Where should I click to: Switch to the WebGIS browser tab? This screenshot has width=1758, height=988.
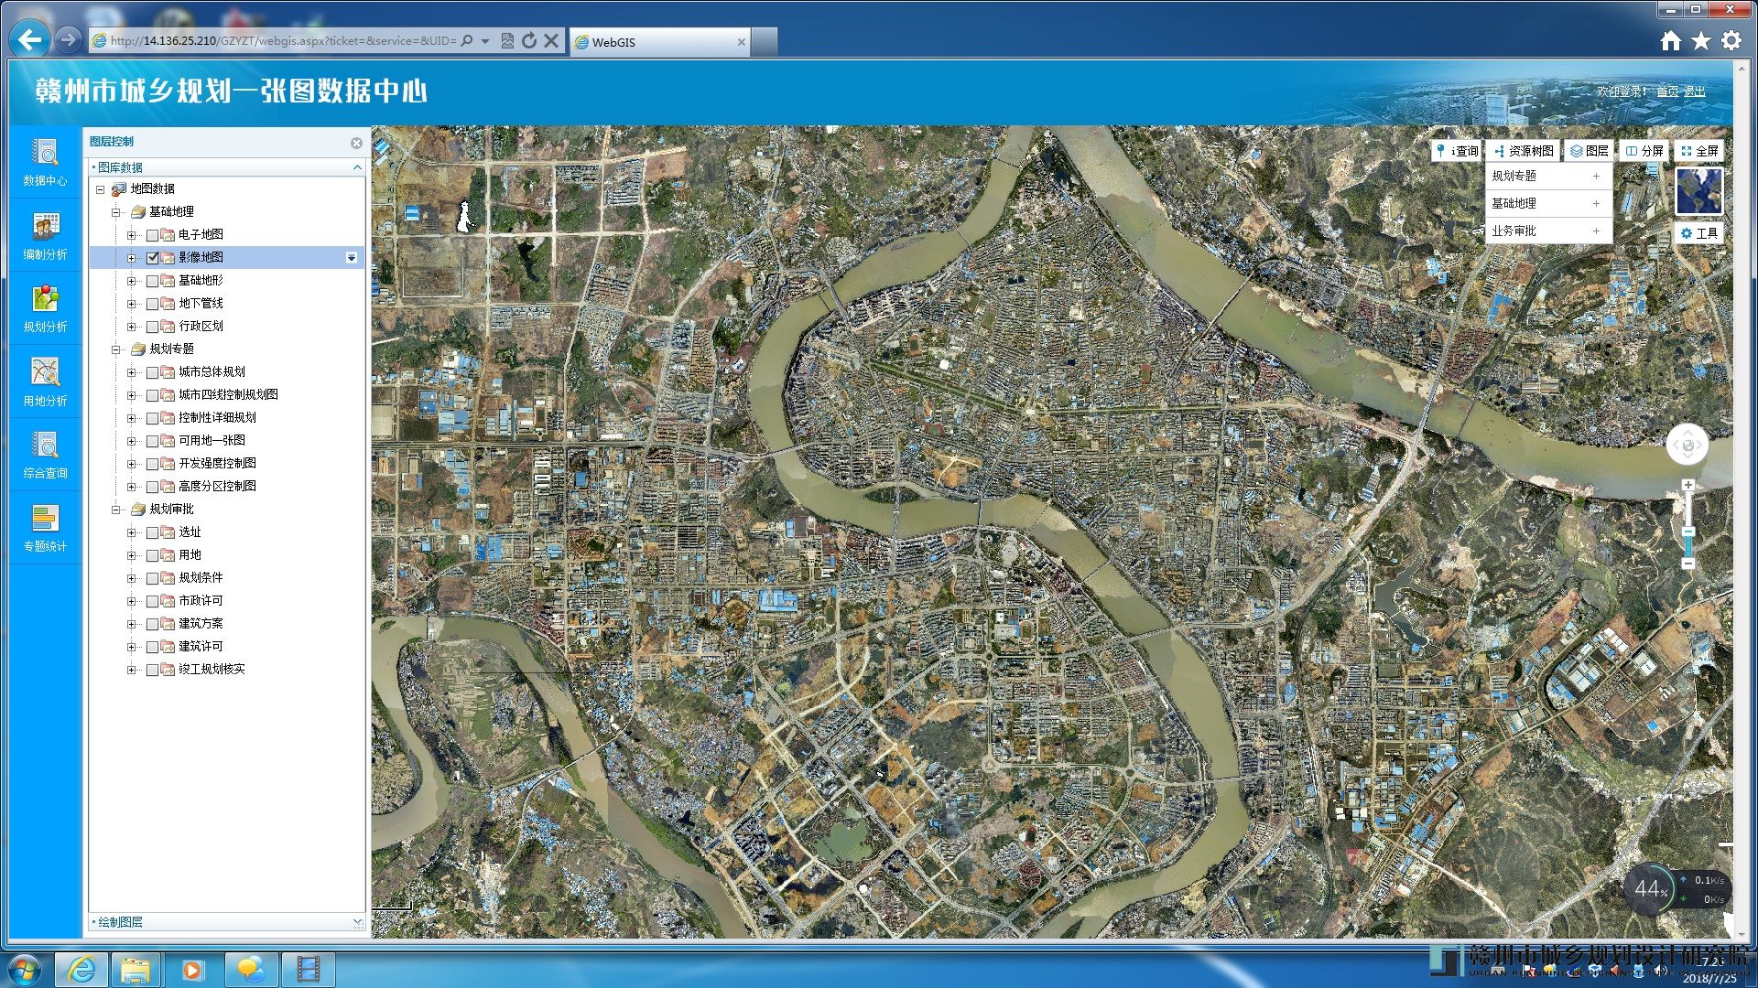tap(659, 42)
